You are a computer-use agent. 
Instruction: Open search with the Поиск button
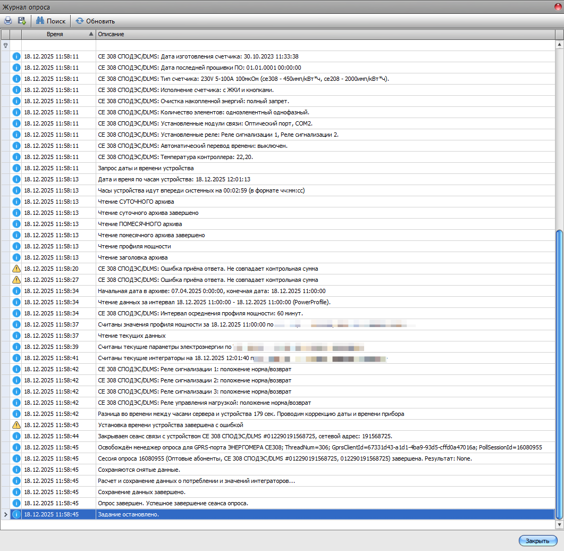pyautogui.click(x=51, y=21)
